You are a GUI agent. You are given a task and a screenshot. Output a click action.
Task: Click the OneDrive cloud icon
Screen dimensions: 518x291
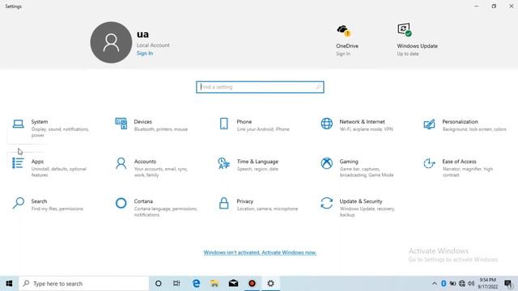344,31
